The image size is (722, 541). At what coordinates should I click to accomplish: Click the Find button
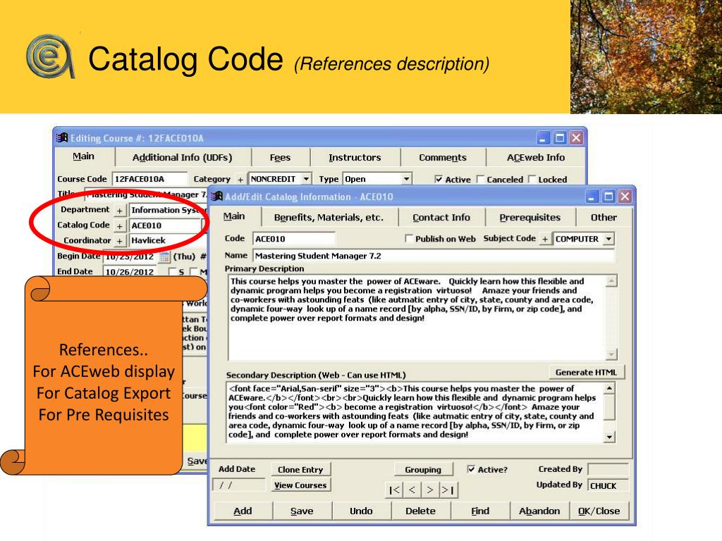tap(479, 511)
